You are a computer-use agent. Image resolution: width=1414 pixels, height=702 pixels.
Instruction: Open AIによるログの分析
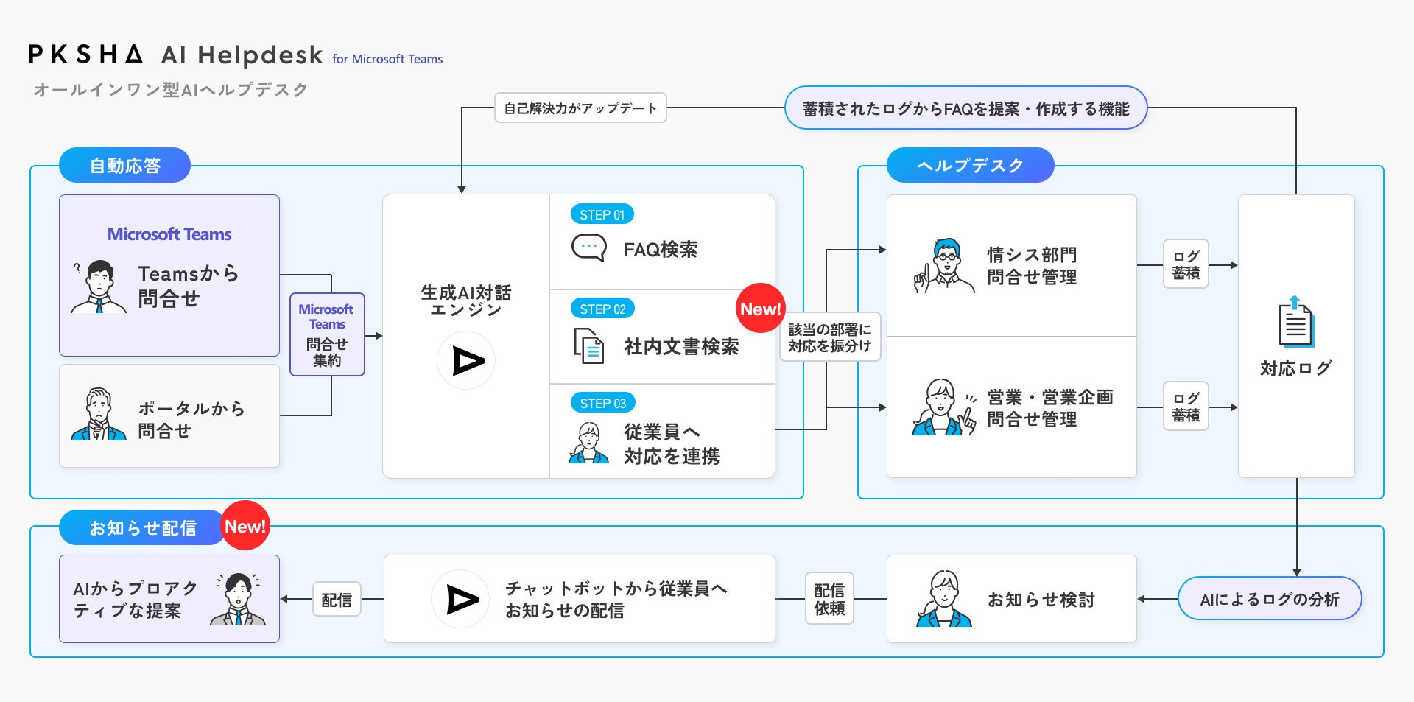pos(1270,598)
